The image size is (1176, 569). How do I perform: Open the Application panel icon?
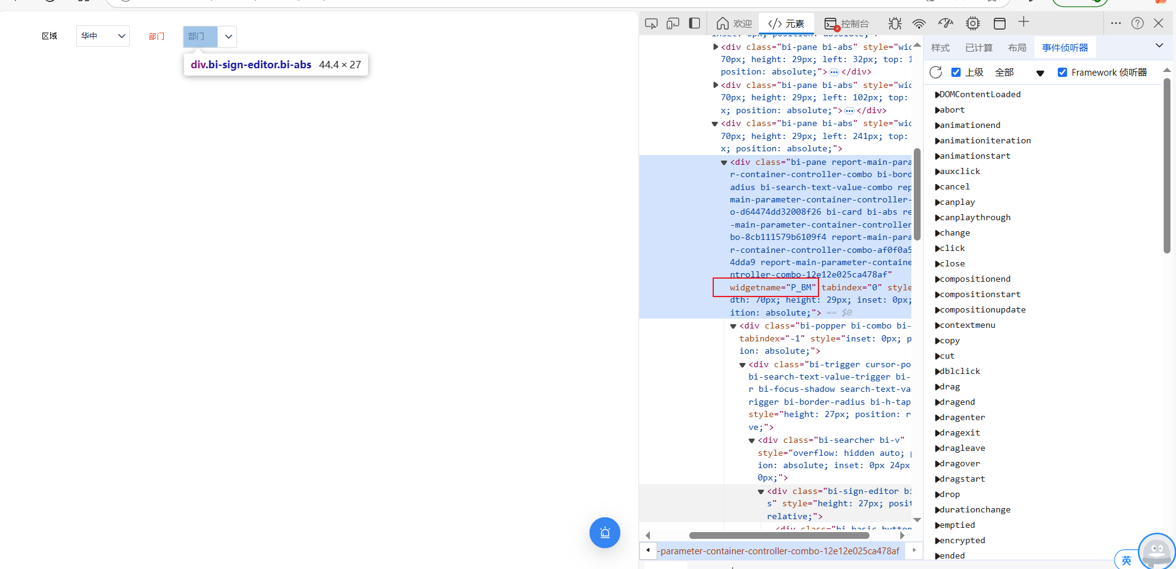coord(999,23)
